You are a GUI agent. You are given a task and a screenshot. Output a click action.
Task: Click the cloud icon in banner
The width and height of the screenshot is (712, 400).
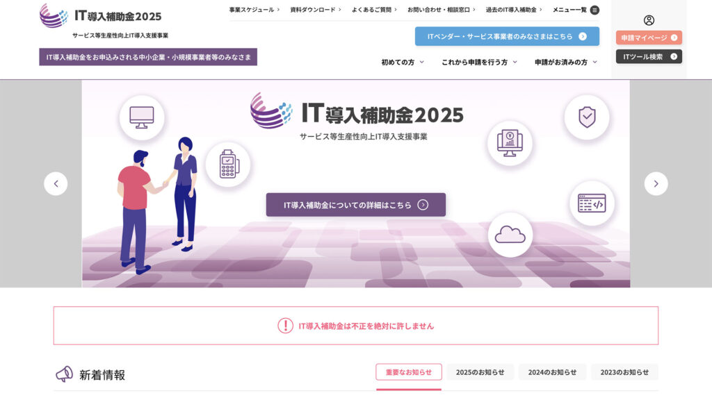[510, 235]
